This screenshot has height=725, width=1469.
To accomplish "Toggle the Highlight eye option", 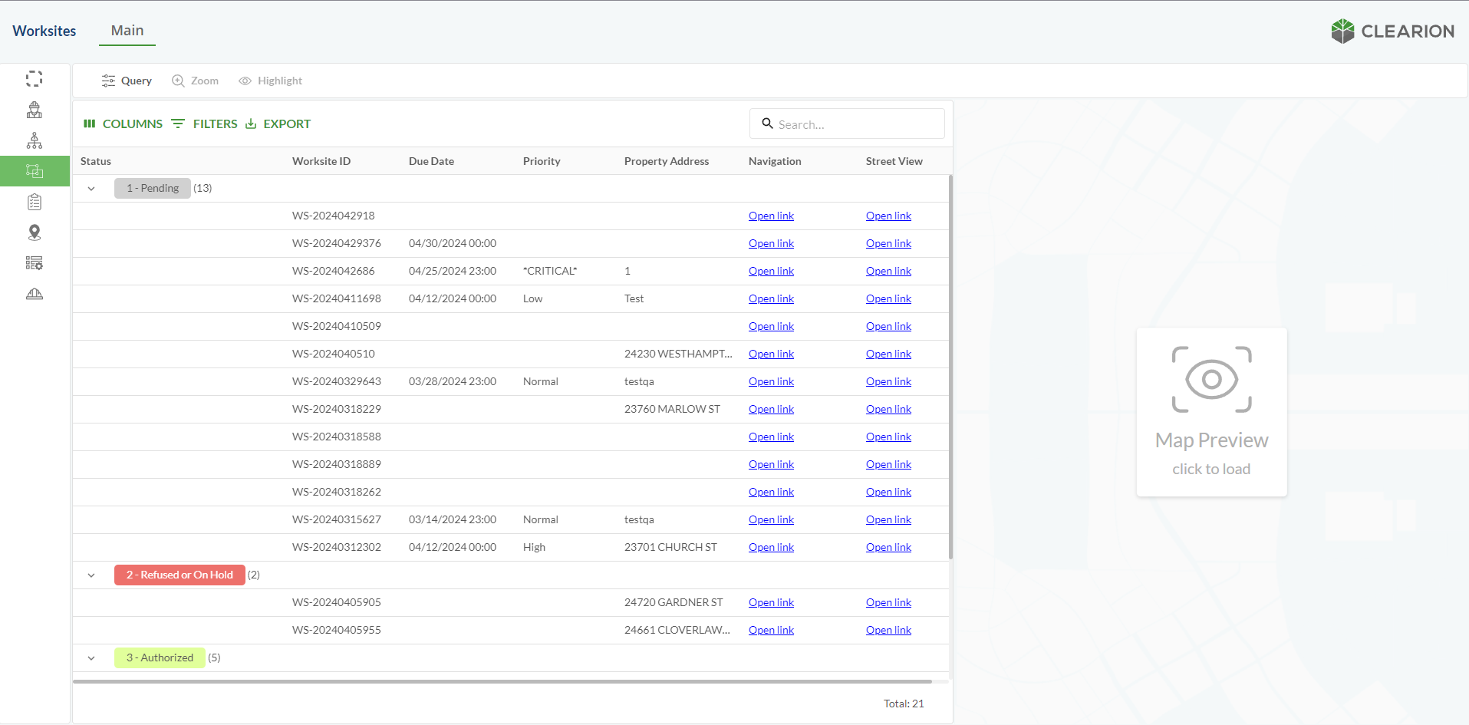I will point(270,81).
